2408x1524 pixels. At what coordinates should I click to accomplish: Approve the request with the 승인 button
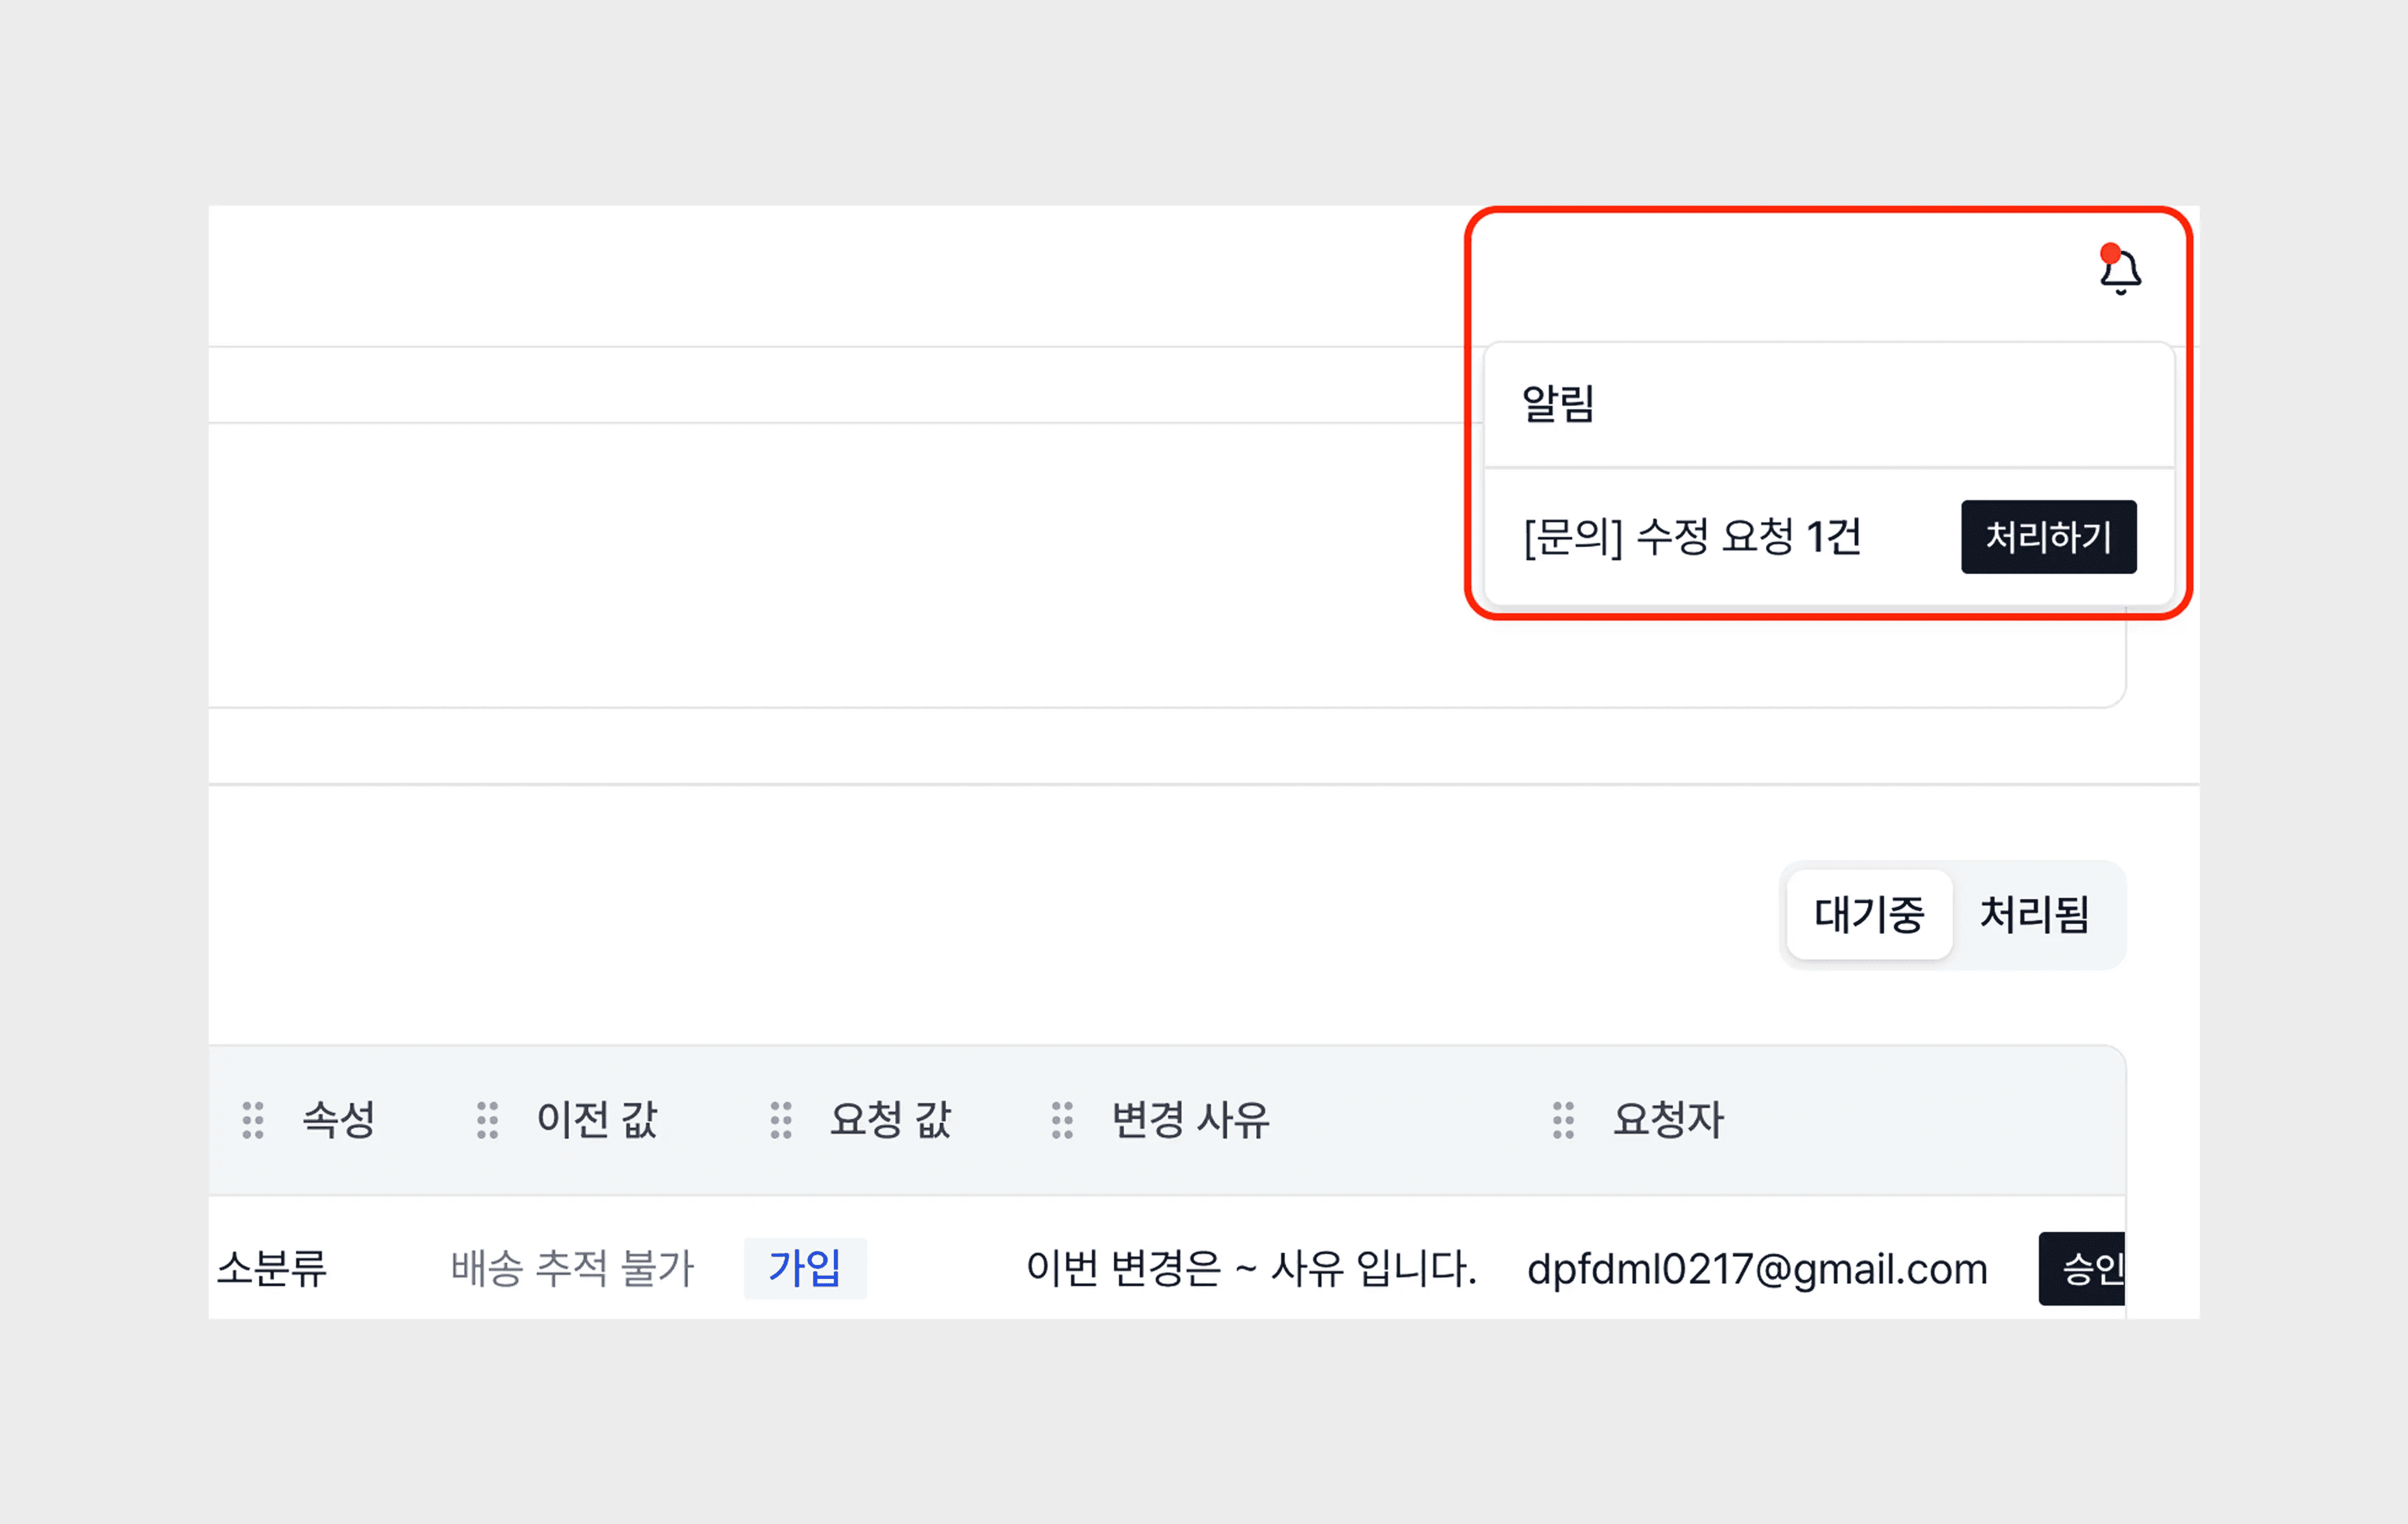tap(2084, 1268)
